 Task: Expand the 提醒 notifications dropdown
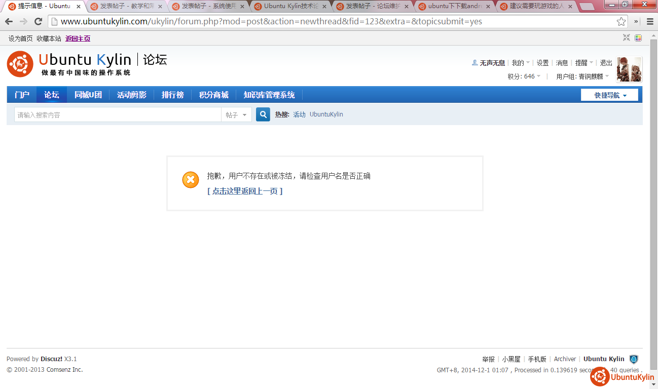click(x=583, y=63)
